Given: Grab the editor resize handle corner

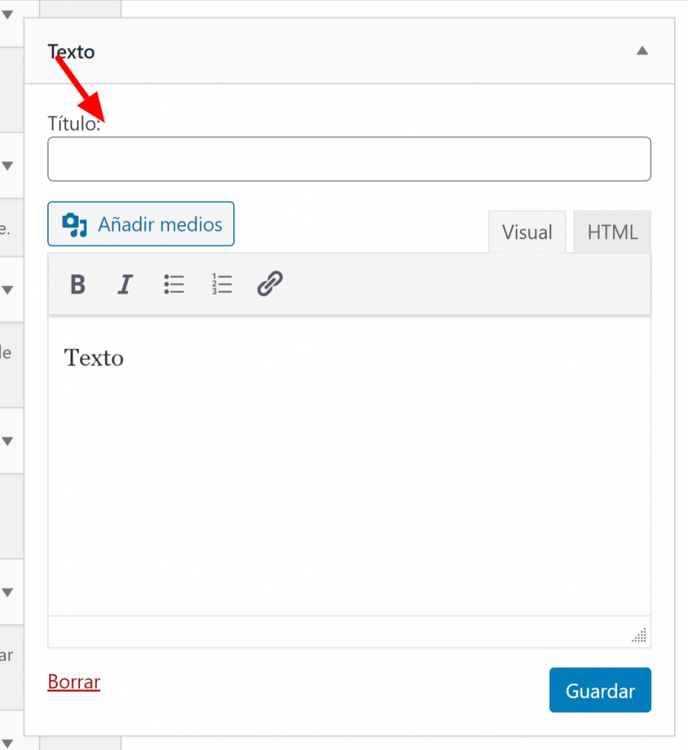Looking at the screenshot, I should [639, 635].
